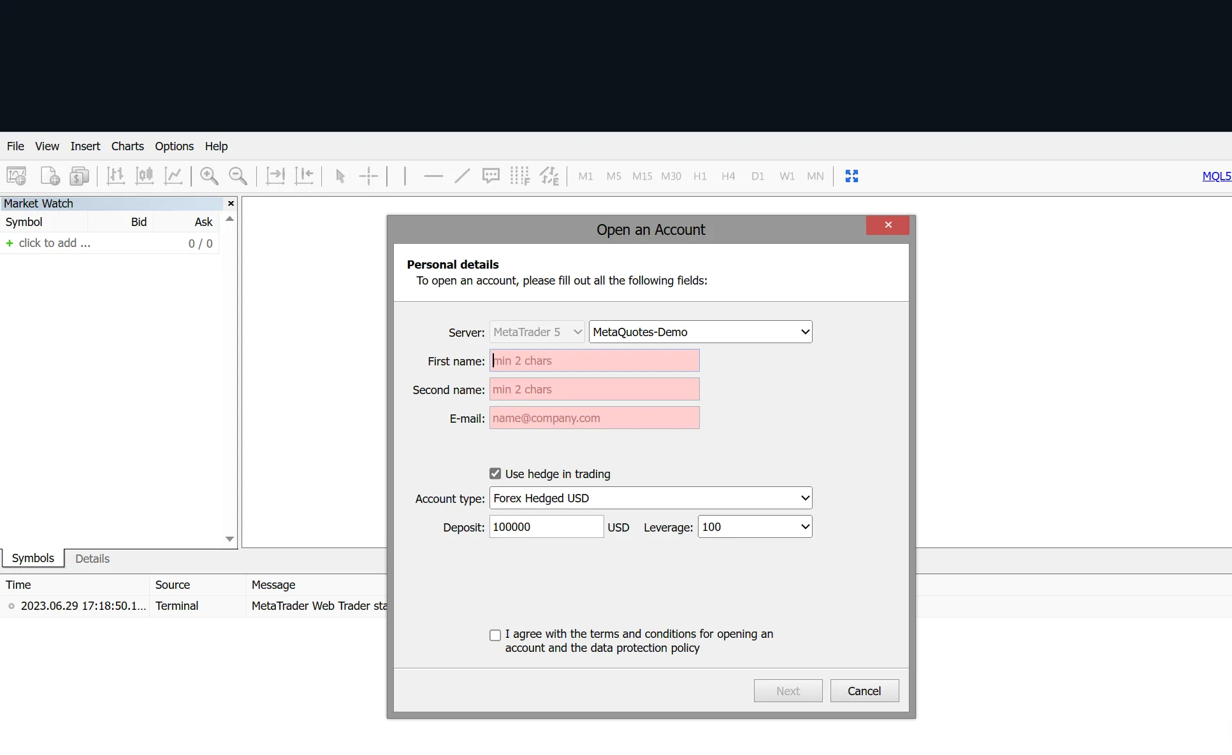Uncheck Use hedge in trading
1232x755 pixels.
tap(495, 474)
